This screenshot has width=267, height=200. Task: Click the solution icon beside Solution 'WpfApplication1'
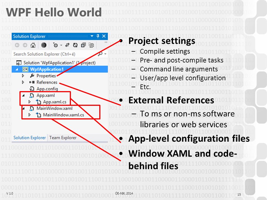click(19, 63)
